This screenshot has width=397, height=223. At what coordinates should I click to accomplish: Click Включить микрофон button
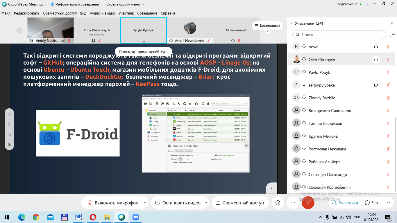tap(113, 203)
